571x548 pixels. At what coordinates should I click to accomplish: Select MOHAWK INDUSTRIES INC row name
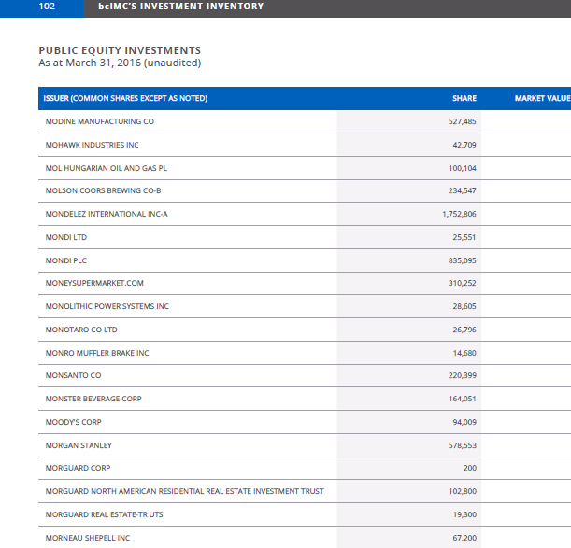tap(93, 145)
